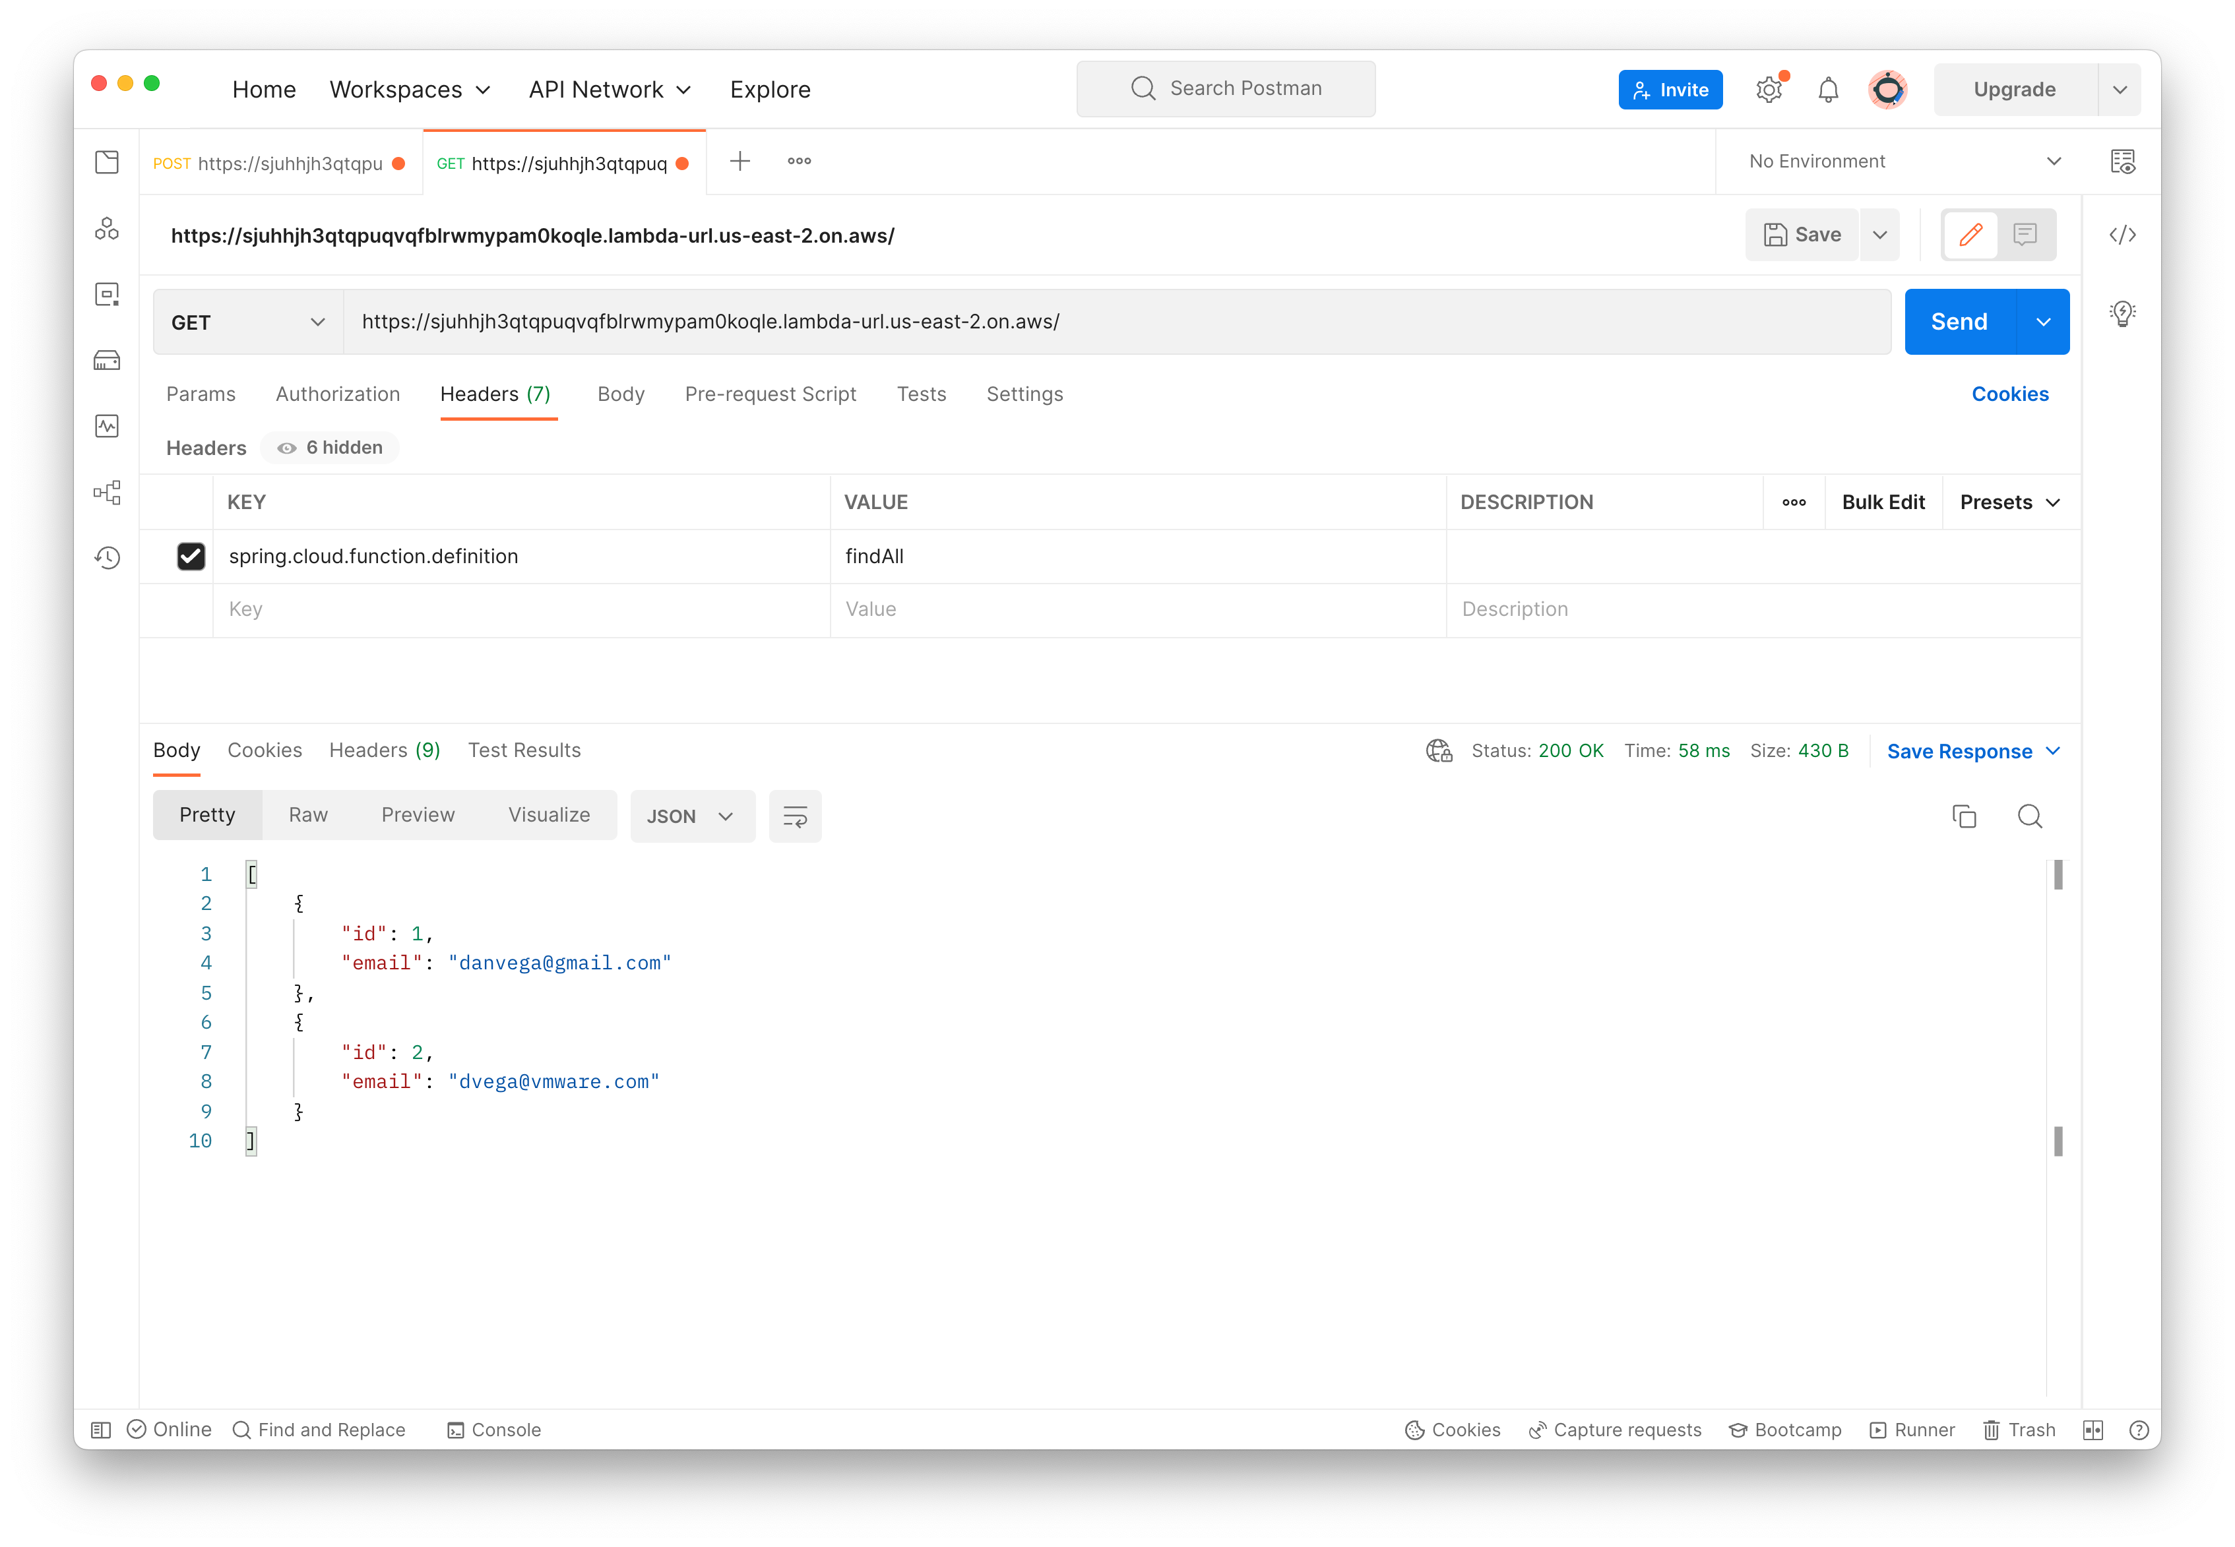Uncheck the spring.cloud.function.definition header checkbox
The image size is (2235, 1547).
click(191, 557)
